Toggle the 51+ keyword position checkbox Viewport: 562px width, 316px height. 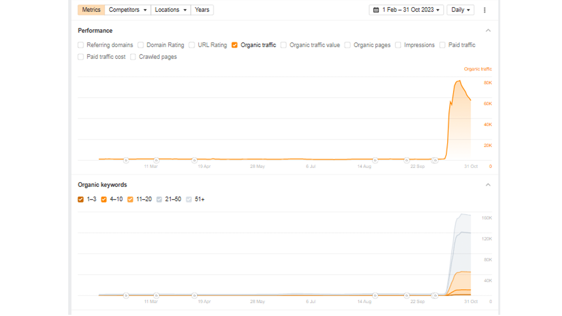point(189,200)
